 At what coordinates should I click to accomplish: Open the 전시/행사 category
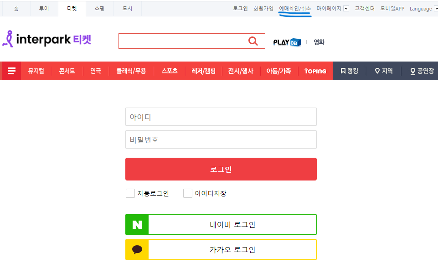[x=241, y=71]
